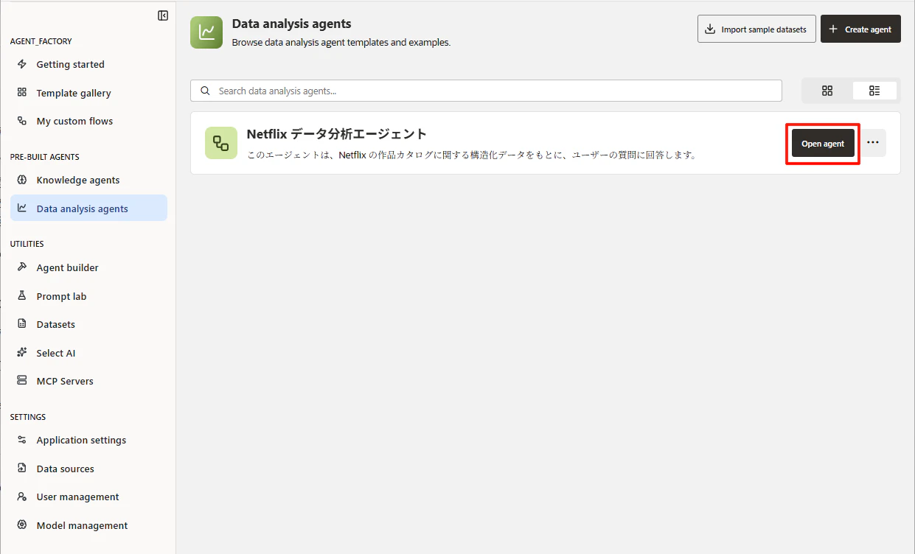This screenshot has height=554, width=915.
Task: Click the MCP Servers server icon
Action: point(22,381)
